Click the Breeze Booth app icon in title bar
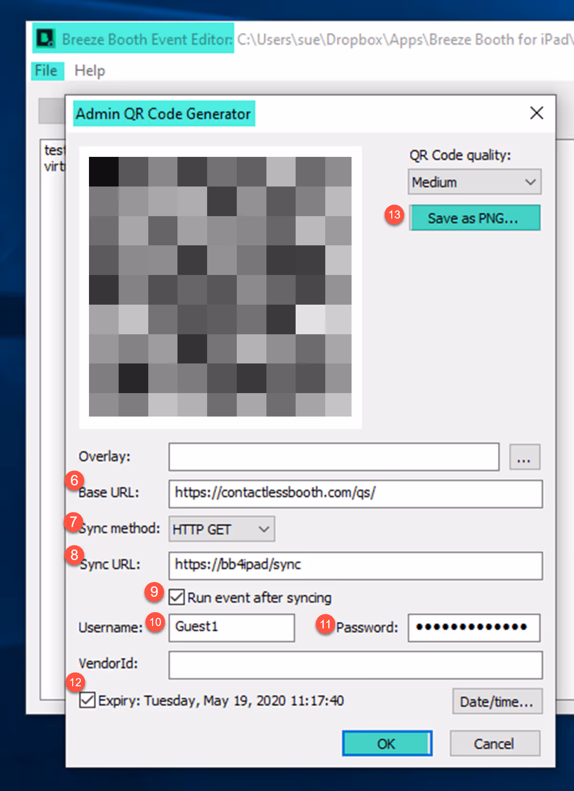Screen dimensions: 574x791 [46, 38]
